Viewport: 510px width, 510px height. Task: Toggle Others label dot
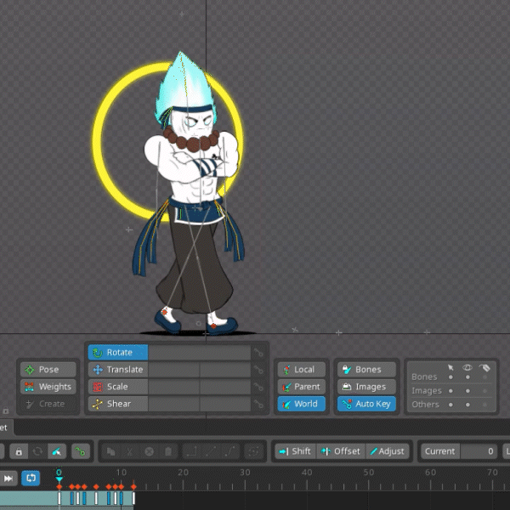[484, 405]
